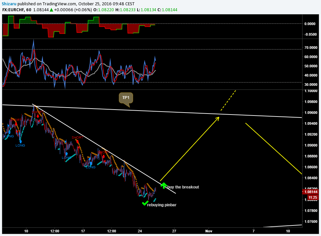Viewport: 321px width, 236px height.
Task: Click the green up triangle beside 1.08144
Action: (x=51, y=10)
